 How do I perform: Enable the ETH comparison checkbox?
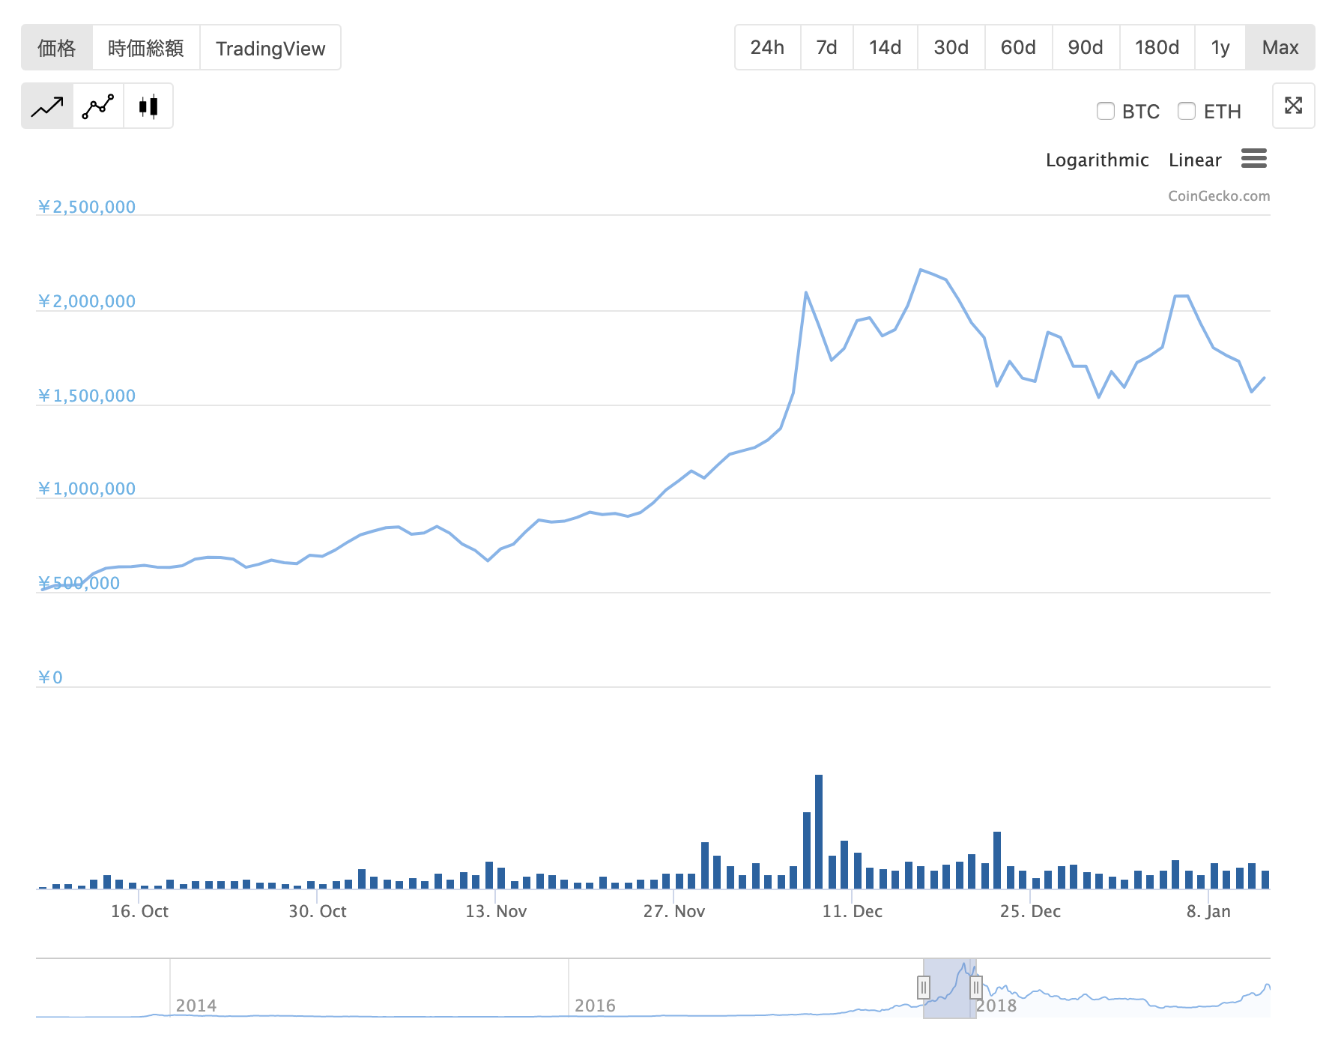(1186, 111)
